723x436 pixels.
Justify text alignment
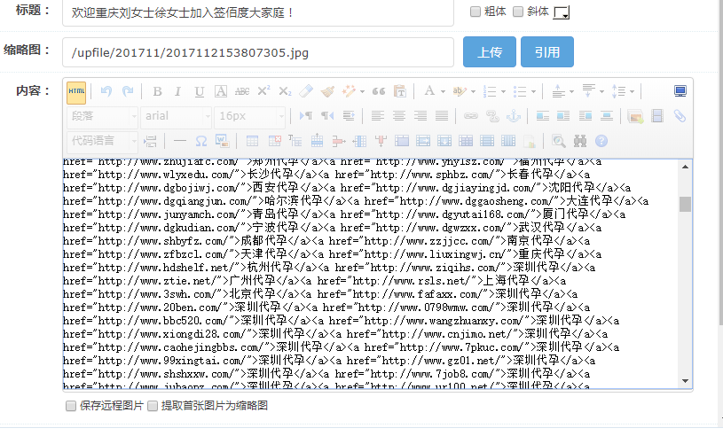pos(442,116)
